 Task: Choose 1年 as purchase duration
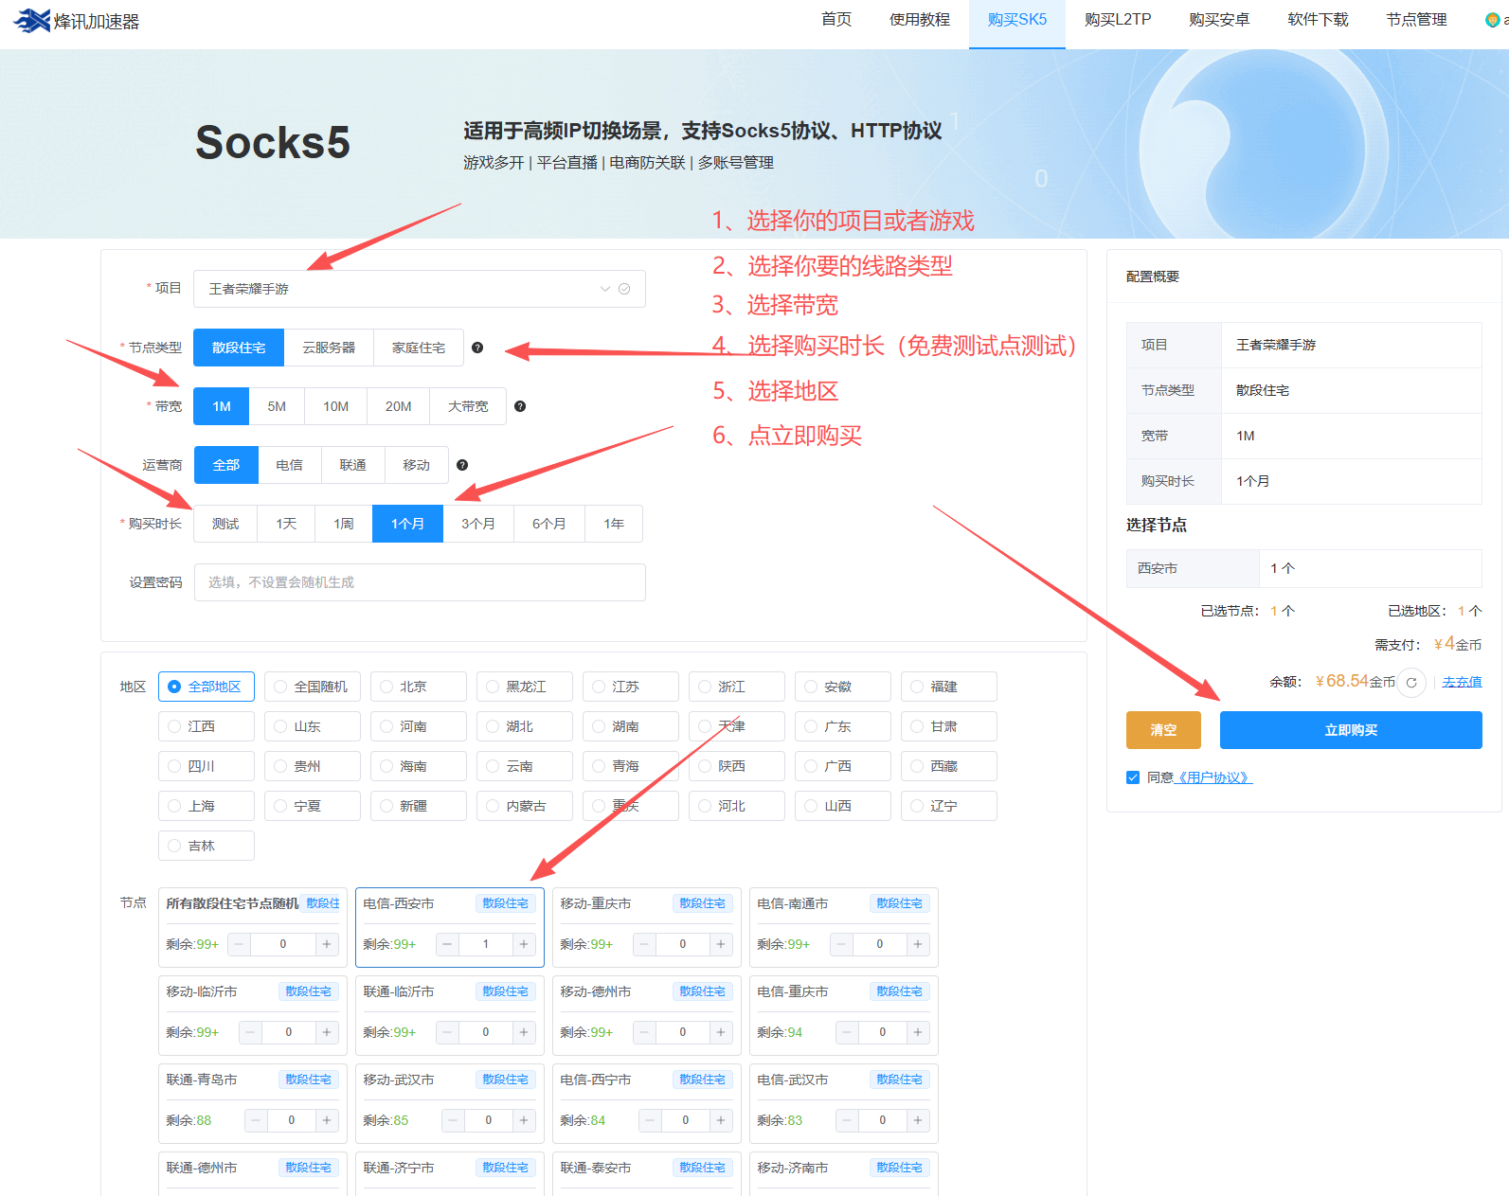click(614, 524)
